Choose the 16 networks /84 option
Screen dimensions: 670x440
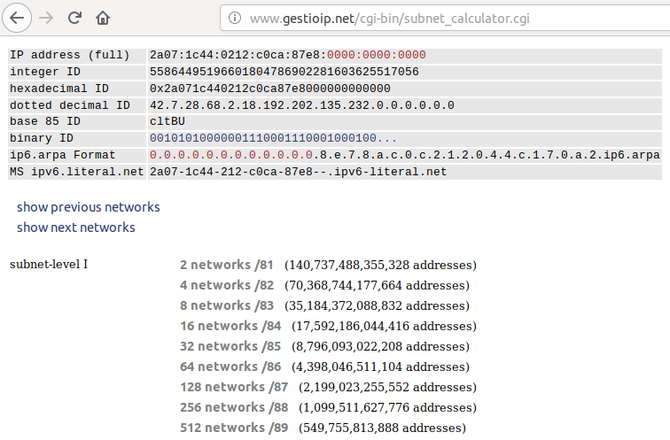tap(230, 326)
